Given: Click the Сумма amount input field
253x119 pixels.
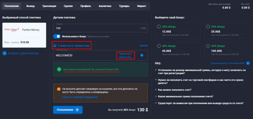Looking at the screenshot, I should click(x=100, y=28).
